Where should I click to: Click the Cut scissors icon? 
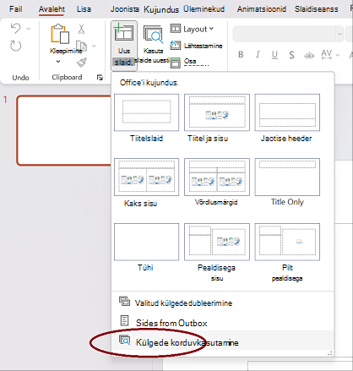(x=81, y=29)
